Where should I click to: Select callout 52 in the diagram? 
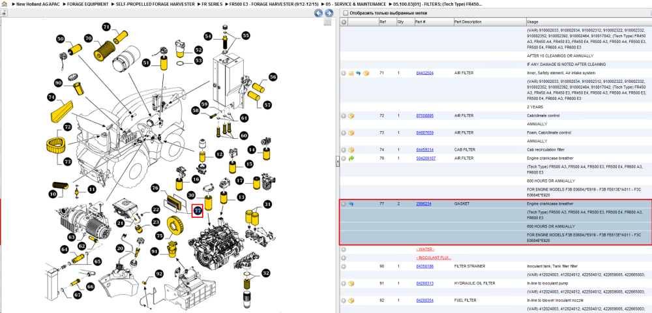click(x=199, y=50)
